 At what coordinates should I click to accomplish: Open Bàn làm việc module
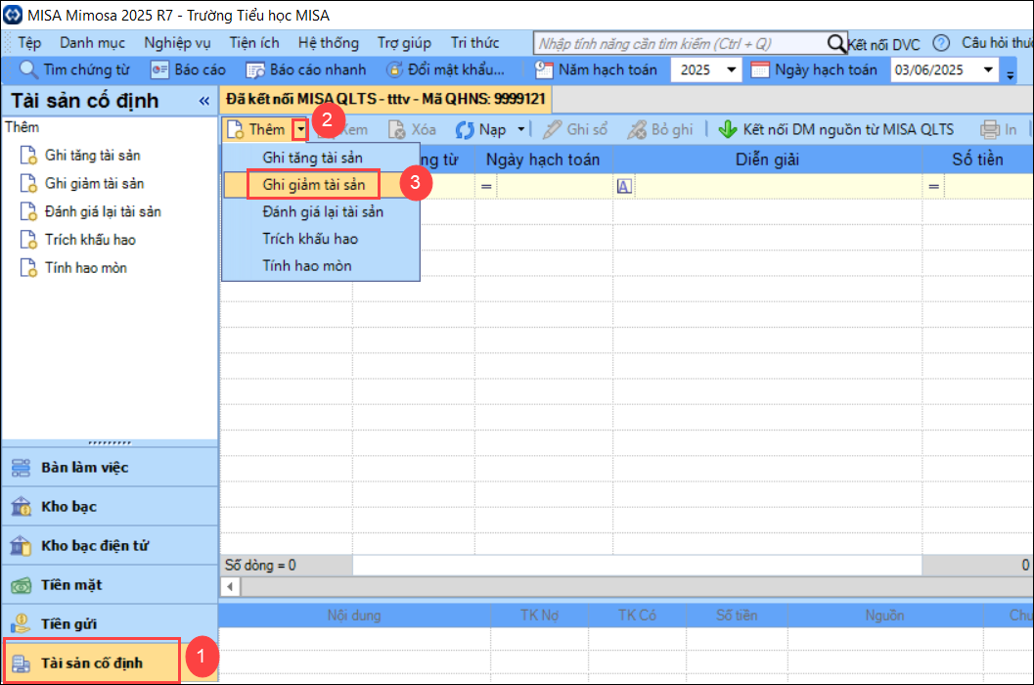coord(110,467)
